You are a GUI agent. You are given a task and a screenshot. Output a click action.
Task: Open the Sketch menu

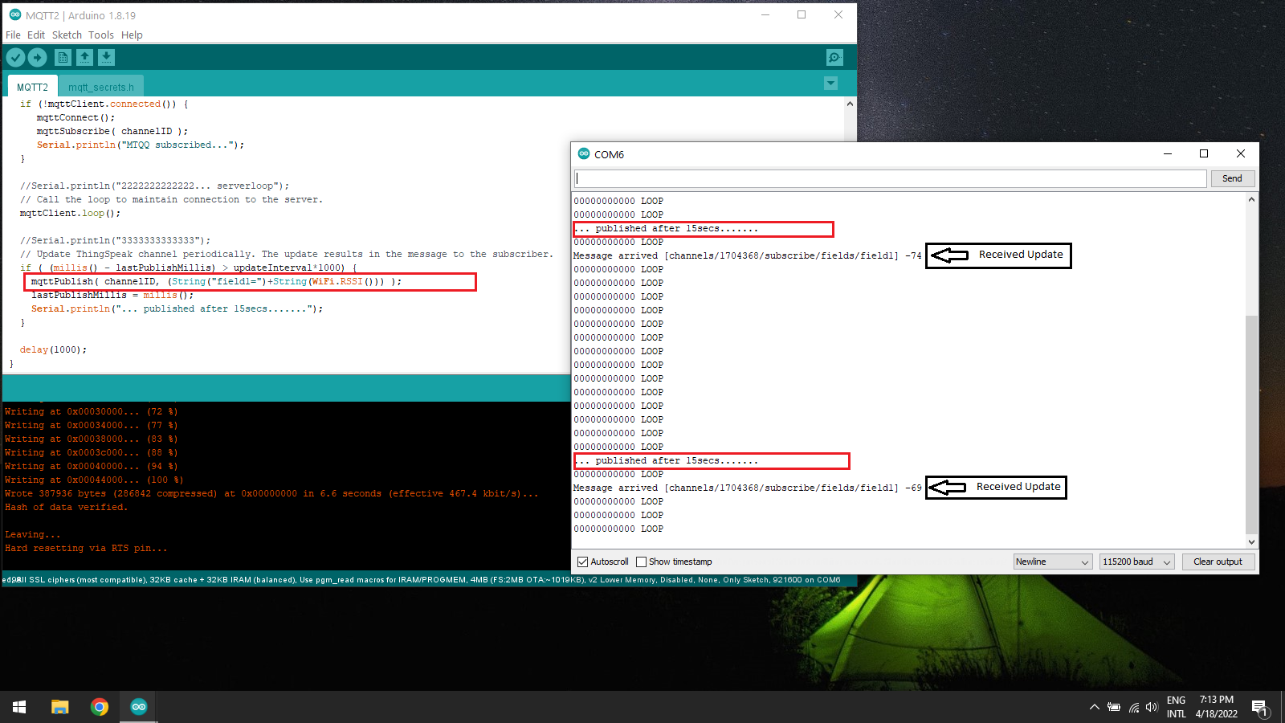(x=67, y=35)
